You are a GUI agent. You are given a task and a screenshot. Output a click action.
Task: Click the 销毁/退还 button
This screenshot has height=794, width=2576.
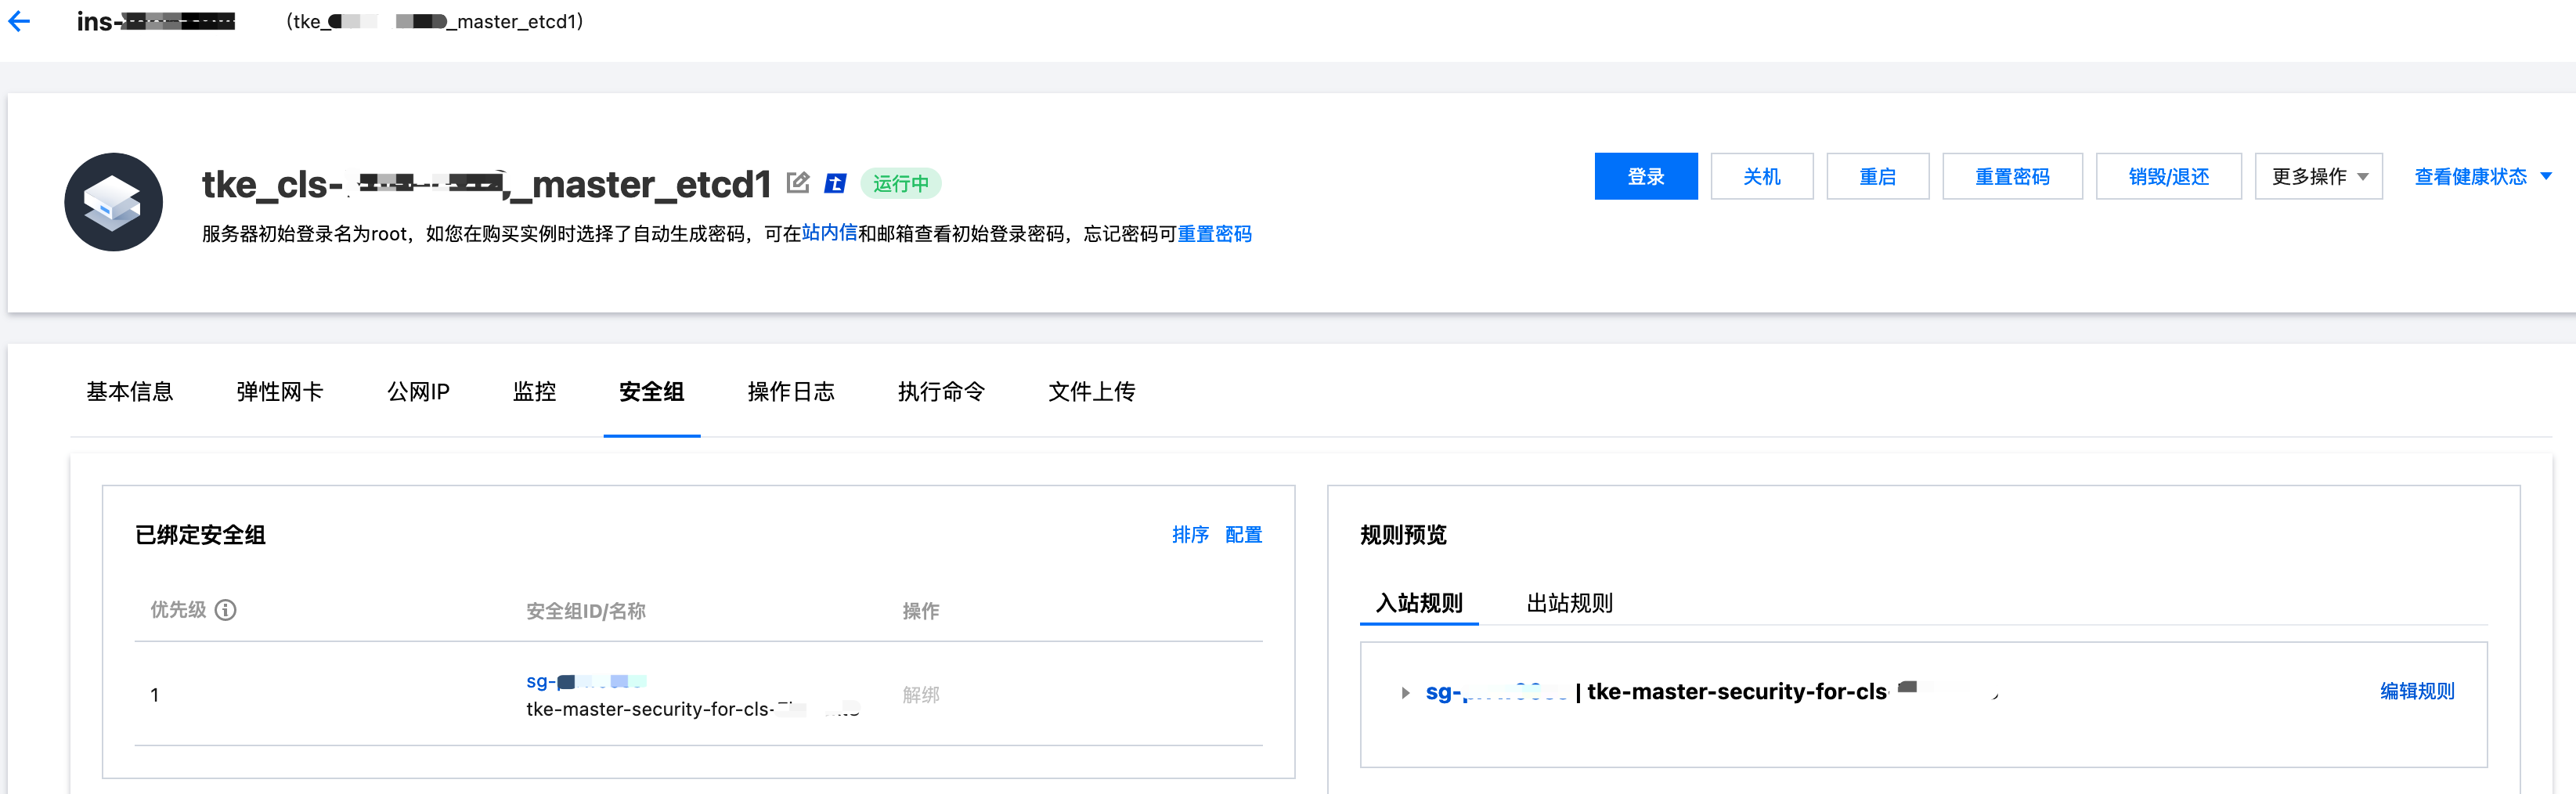2169,177
